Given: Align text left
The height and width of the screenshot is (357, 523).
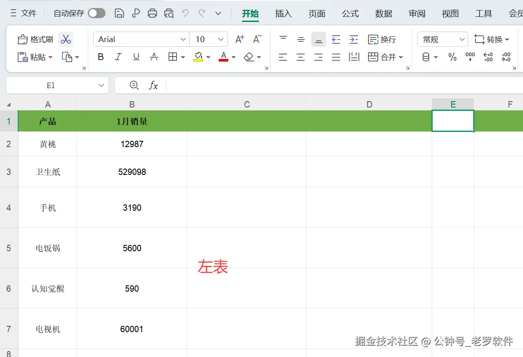Looking at the screenshot, I should 283,57.
